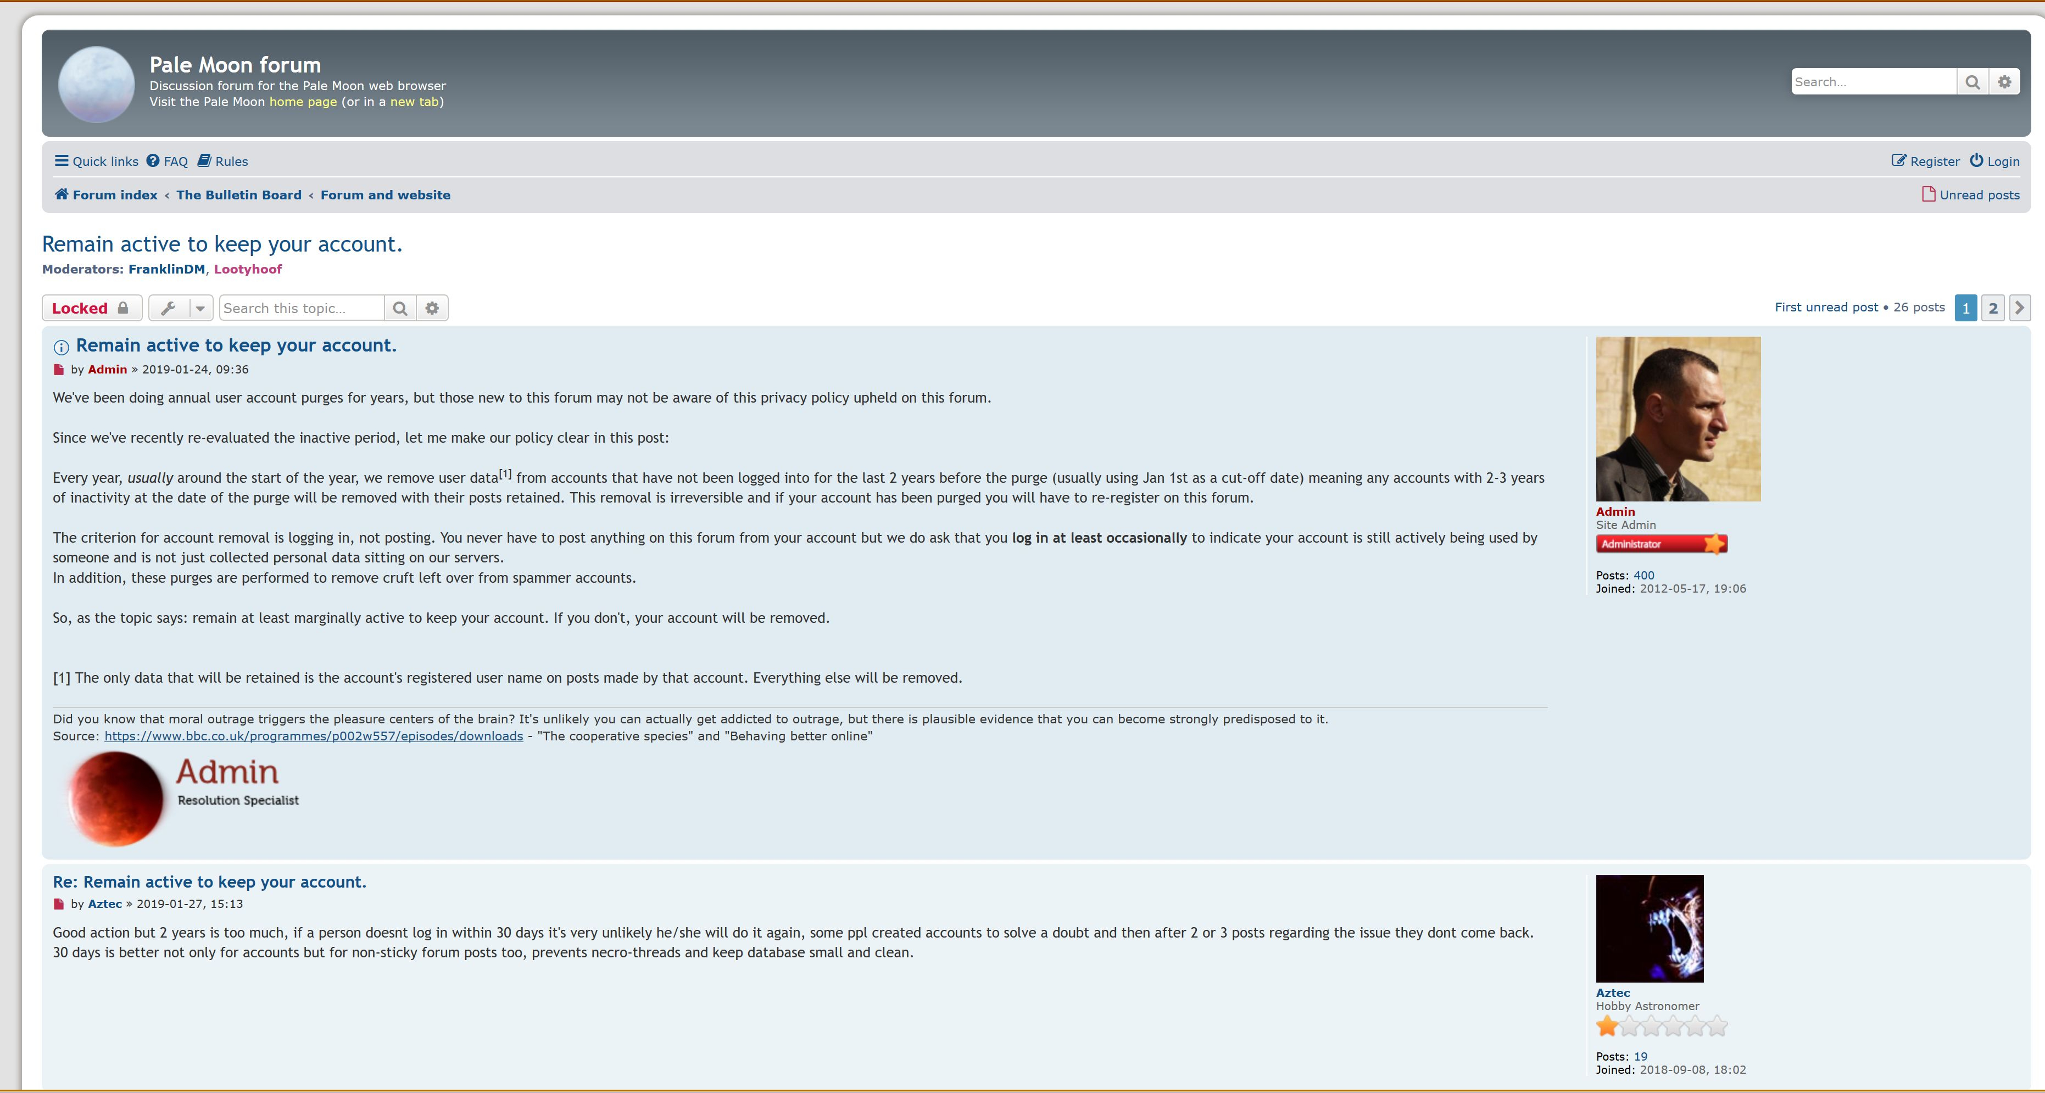This screenshot has width=2045, height=1093.
Task: Open the Quick links menu
Action: pos(96,161)
